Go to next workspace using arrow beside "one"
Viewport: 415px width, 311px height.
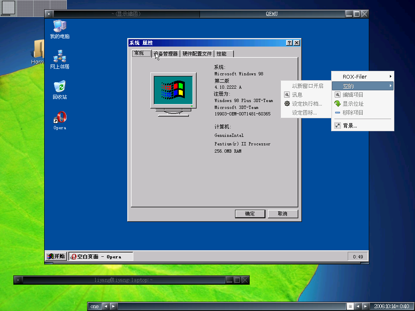[x=113, y=306]
